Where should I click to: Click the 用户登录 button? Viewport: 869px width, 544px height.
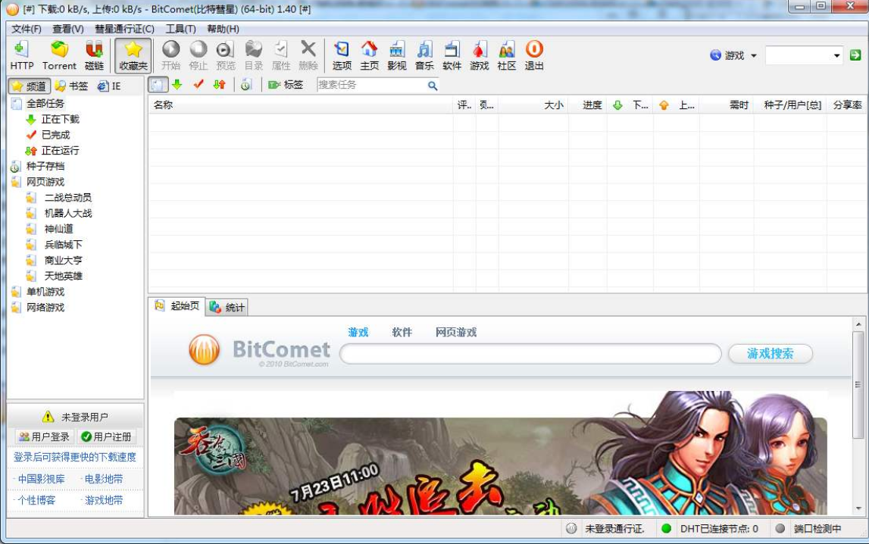45,436
